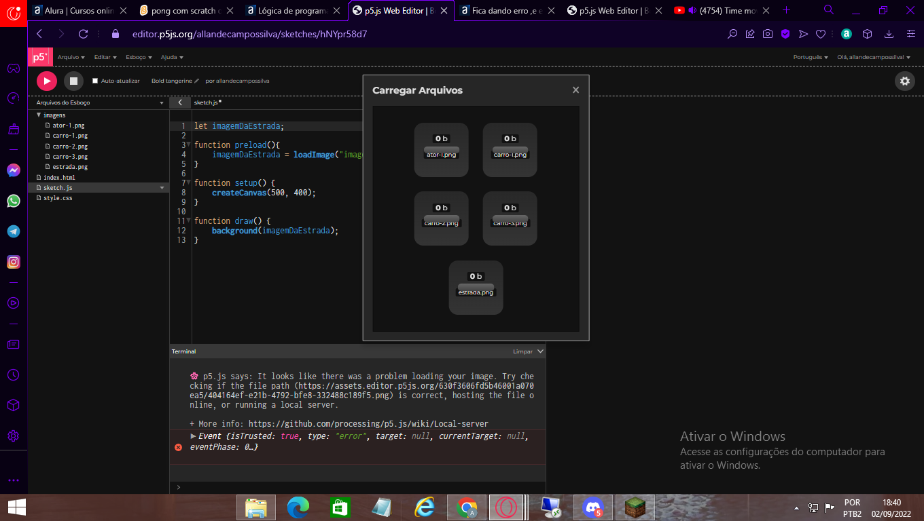
Task: Close the Carregar Arquivos dialog
Action: (x=575, y=90)
